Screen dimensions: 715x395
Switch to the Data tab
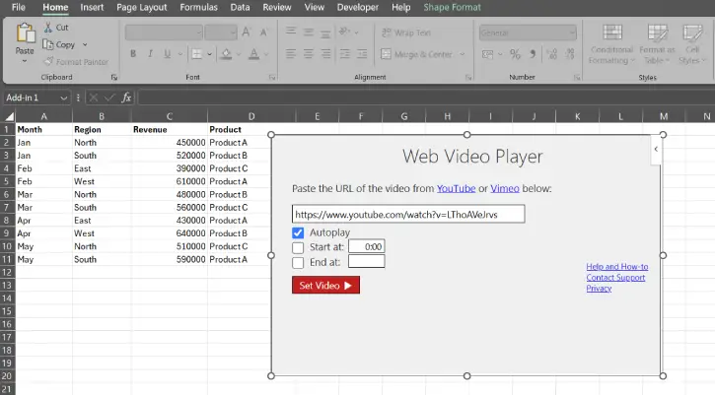pos(240,7)
